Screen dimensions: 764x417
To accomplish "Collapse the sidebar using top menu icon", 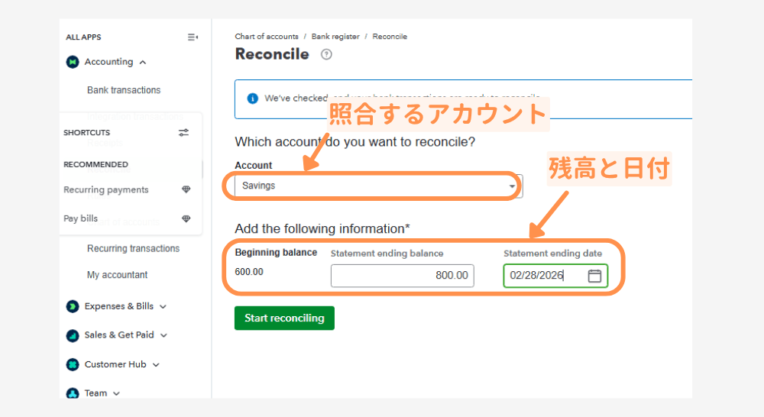I will pyautogui.click(x=193, y=37).
